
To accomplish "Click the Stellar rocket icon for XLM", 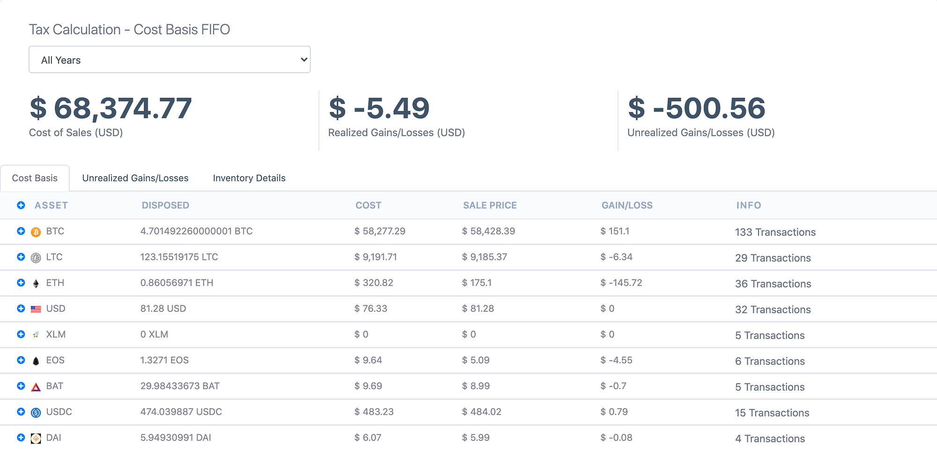I will tap(35, 334).
